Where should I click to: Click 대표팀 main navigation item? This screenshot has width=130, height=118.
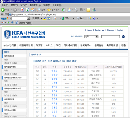click(39, 45)
